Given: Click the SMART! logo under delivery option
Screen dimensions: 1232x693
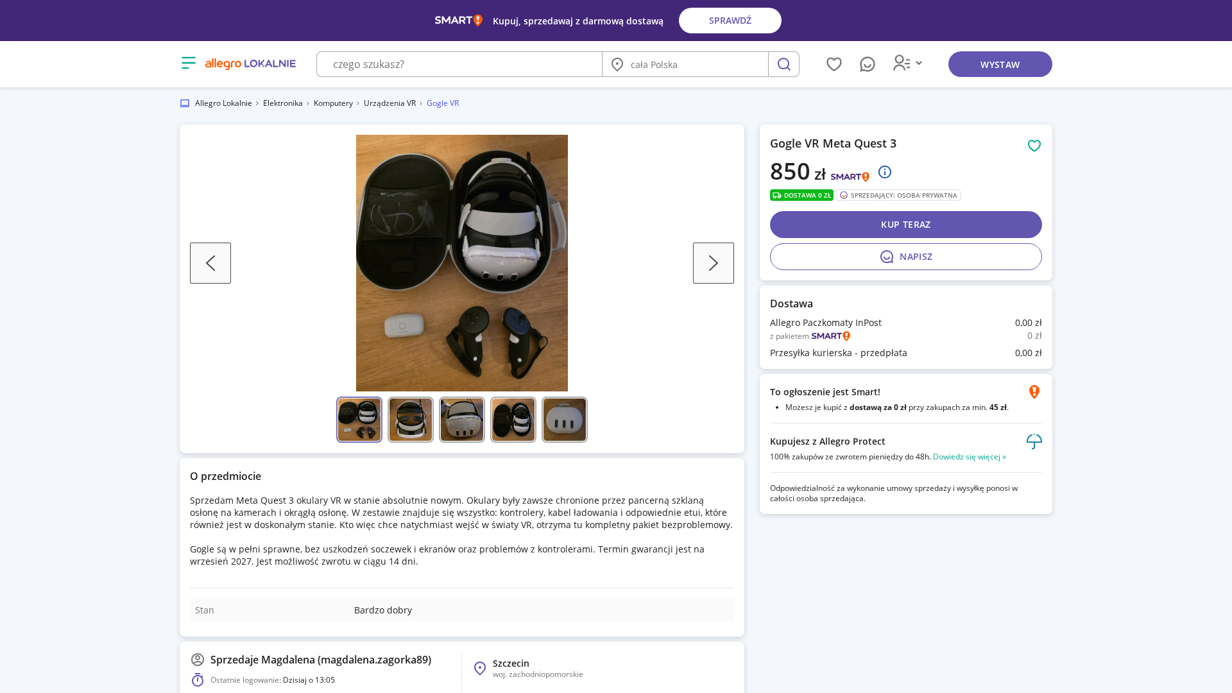Looking at the screenshot, I should point(831,336).
